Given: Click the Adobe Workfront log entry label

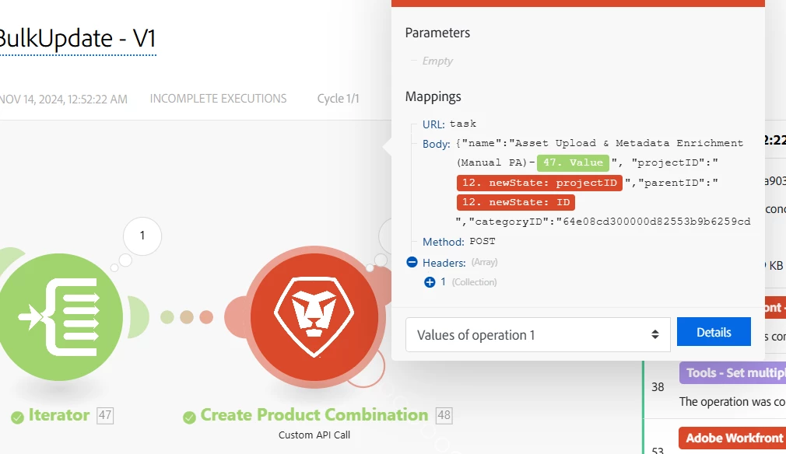Looking at the screenshot, I should pyautogui.click(x=732, y=438).
